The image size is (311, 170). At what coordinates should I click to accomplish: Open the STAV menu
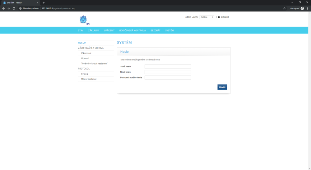pos(81,31)
